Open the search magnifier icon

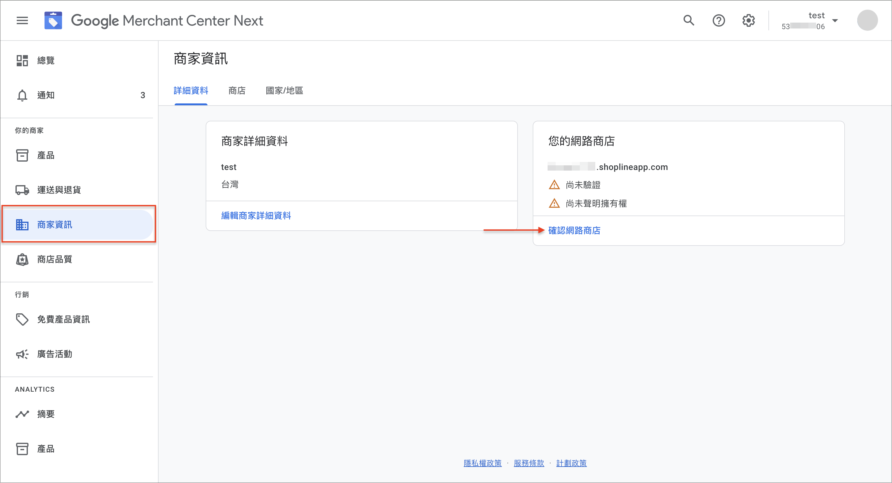[689, 20]
